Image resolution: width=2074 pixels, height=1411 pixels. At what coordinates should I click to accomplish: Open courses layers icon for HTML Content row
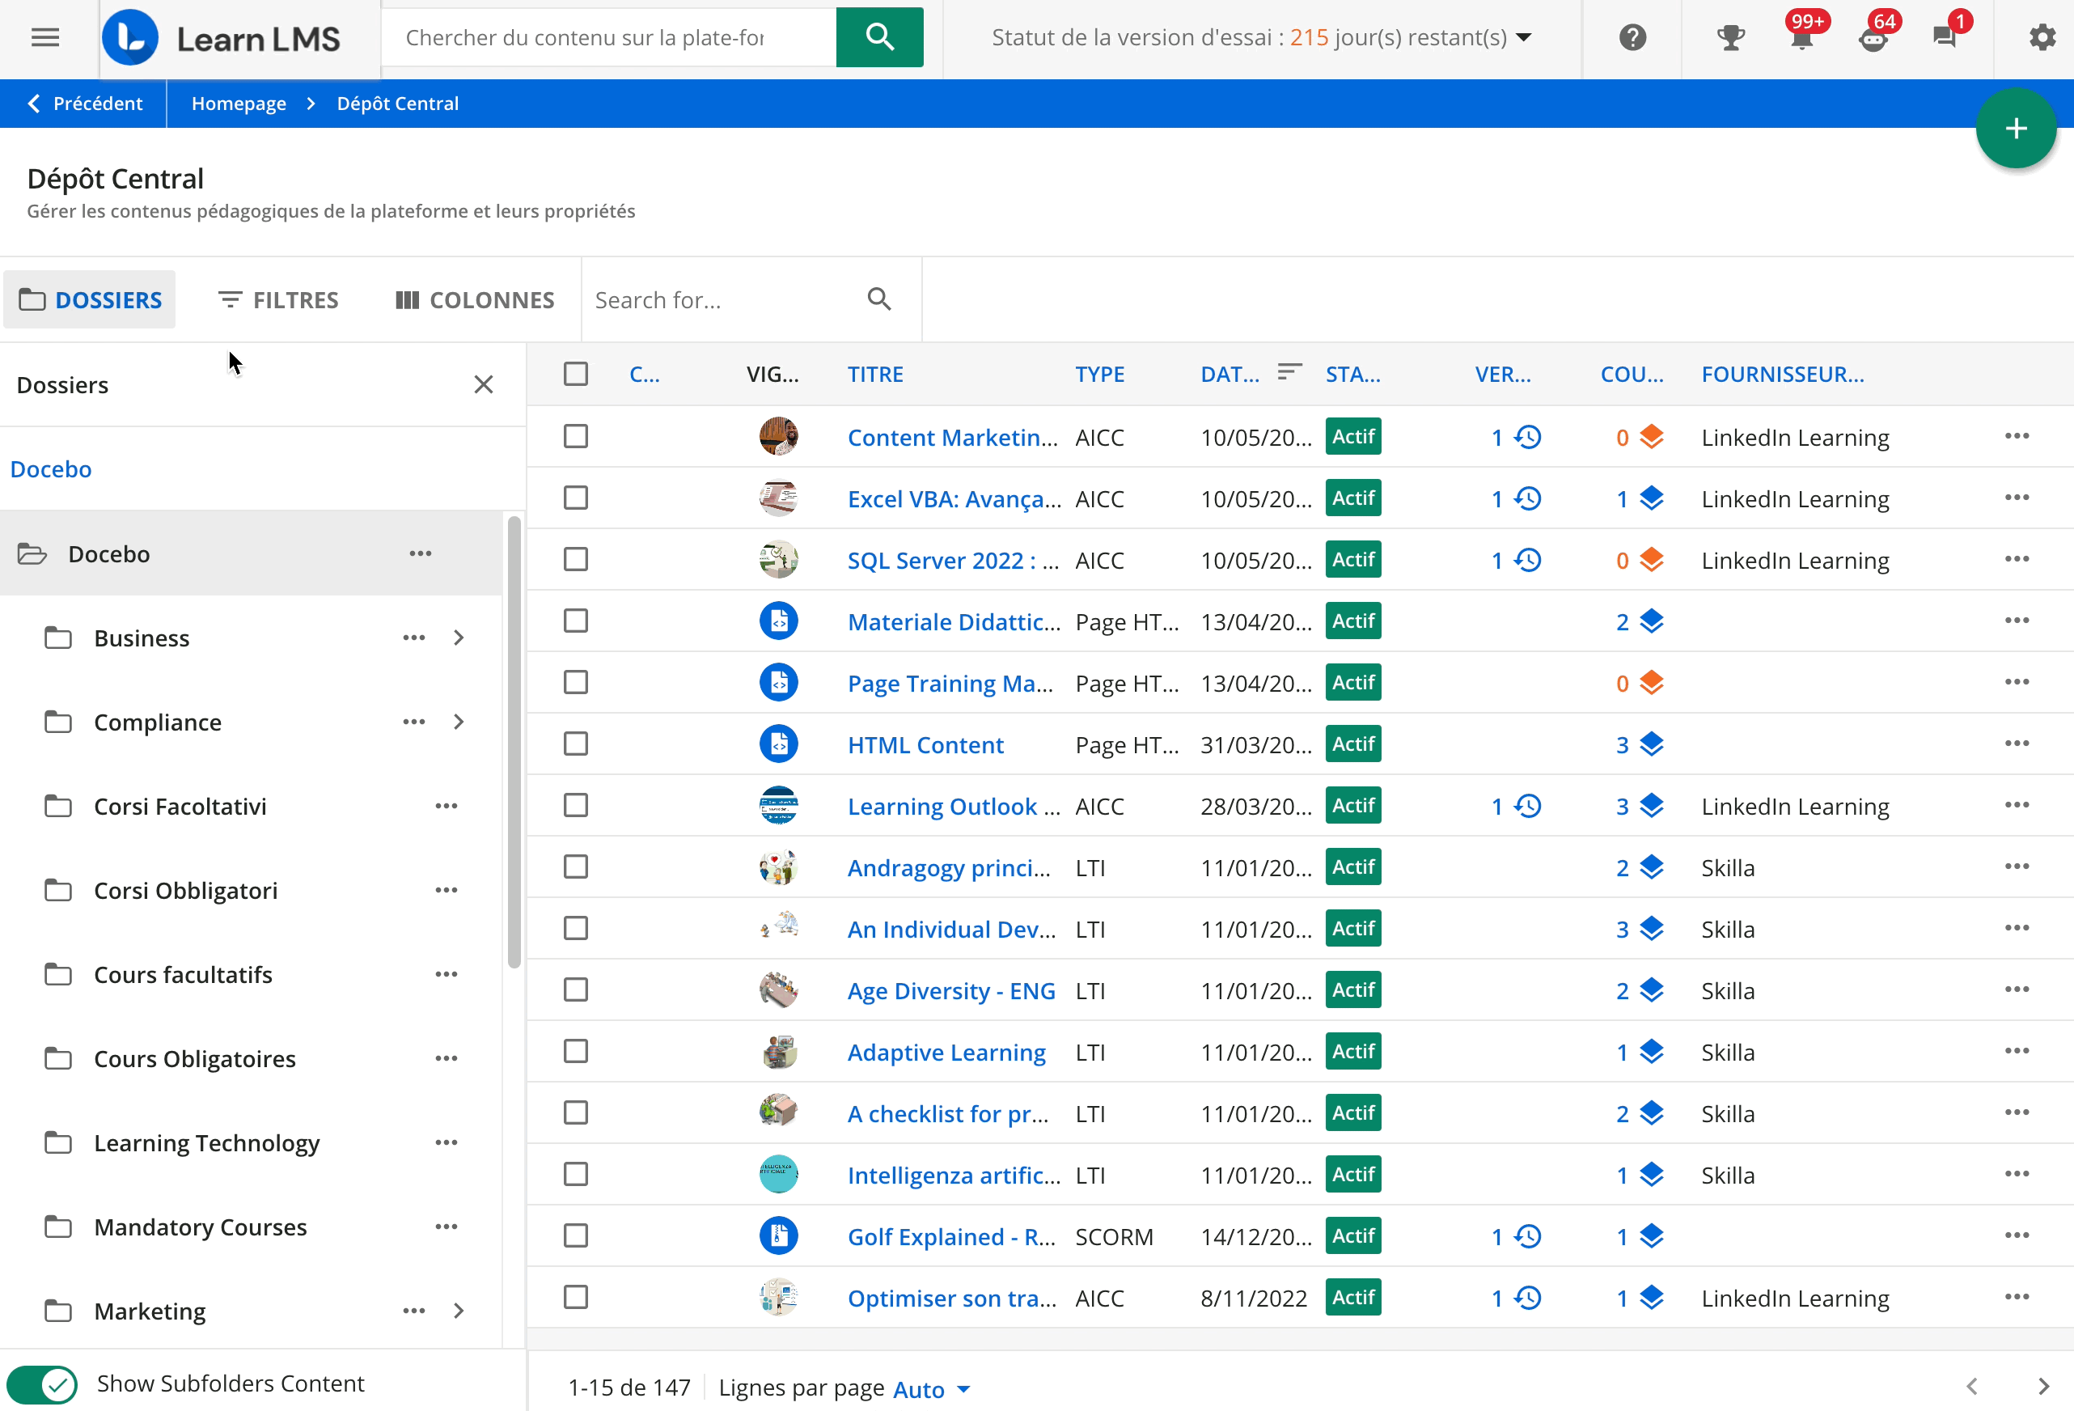point(1652,744)
